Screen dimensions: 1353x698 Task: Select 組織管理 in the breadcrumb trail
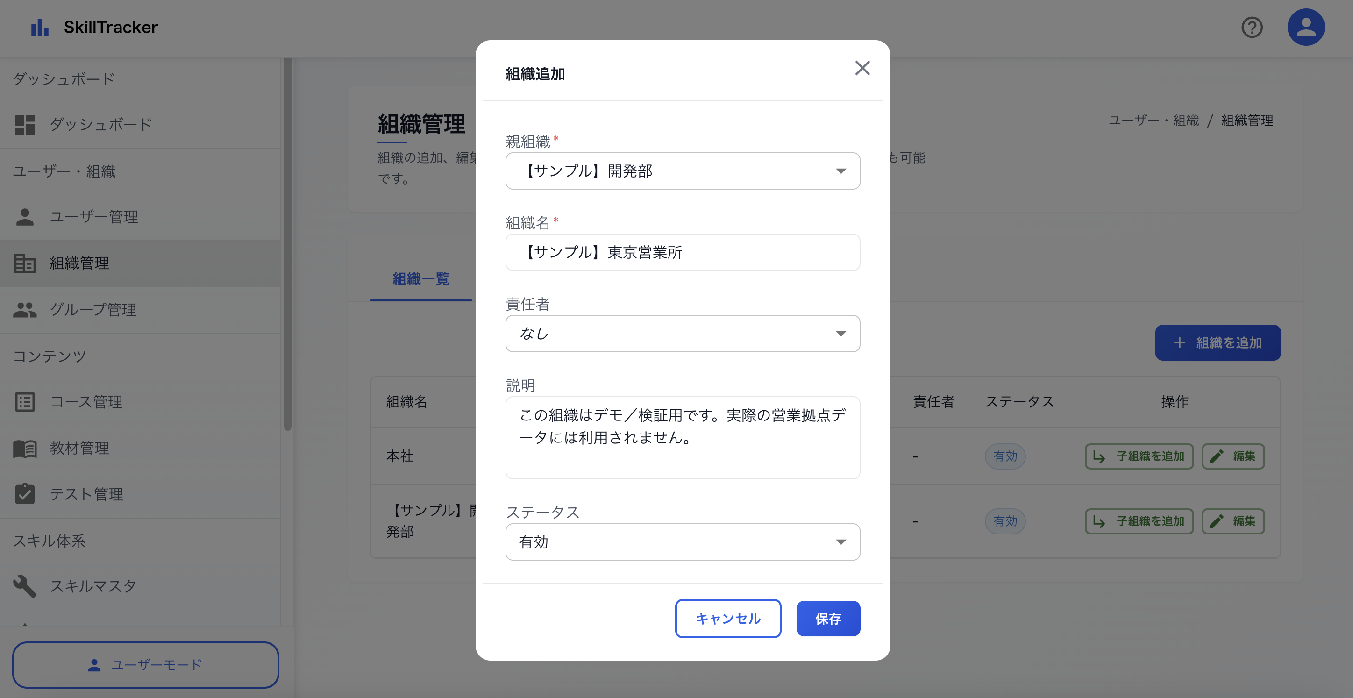[1247, 120]
